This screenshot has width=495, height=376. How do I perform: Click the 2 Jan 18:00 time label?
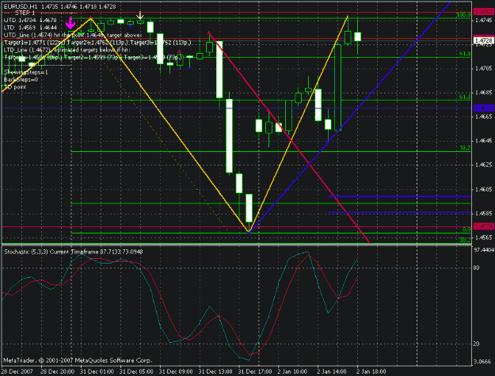coord(371,371)
